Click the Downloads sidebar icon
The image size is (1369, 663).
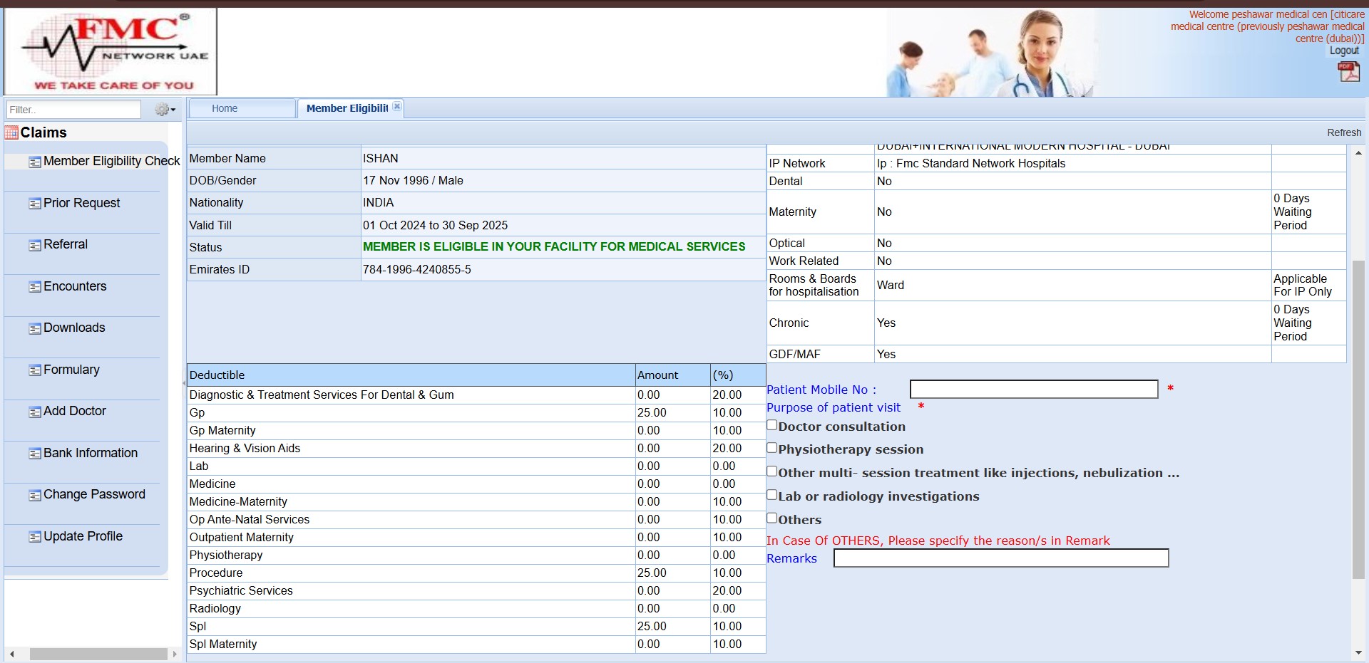click(x=34, y=328)
